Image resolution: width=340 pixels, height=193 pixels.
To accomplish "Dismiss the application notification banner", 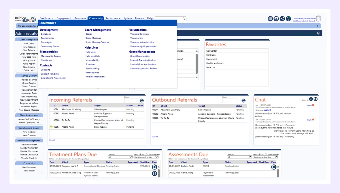I will (x=318, y=26).
